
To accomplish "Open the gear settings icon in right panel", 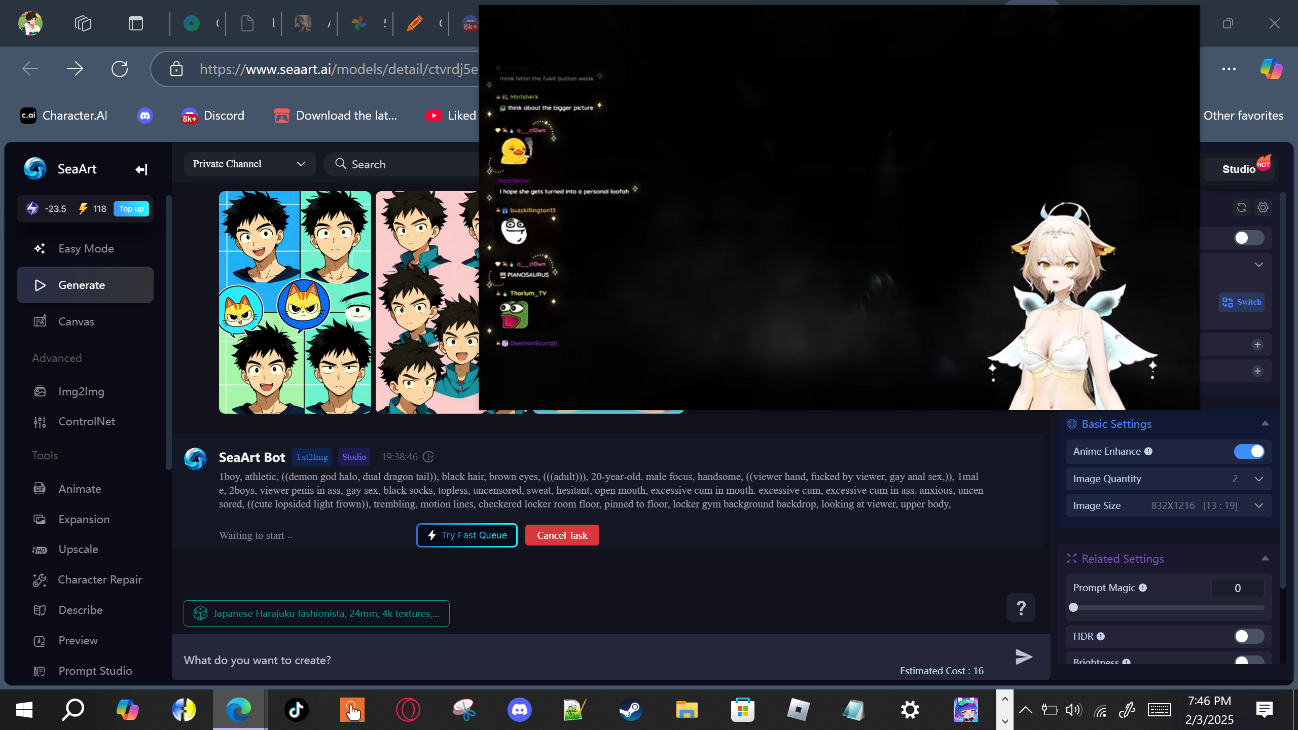I will click(1263, 207).
